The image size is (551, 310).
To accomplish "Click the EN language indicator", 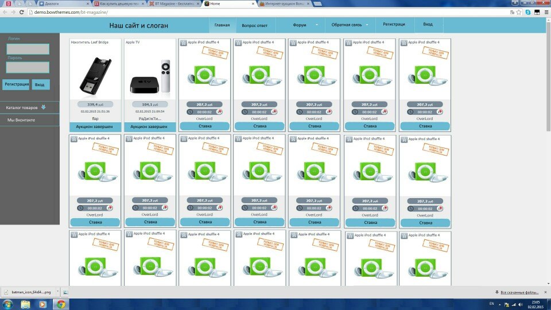I will pos(492,304).
